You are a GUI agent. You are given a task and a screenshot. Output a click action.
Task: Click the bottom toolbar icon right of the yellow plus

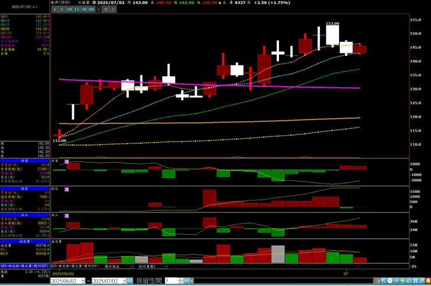(409, 281)
